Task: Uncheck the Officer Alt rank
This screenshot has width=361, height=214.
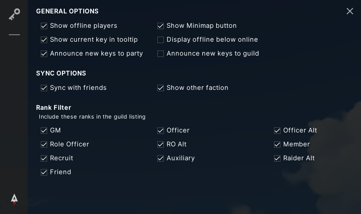Action: click(x=277, y=131)
